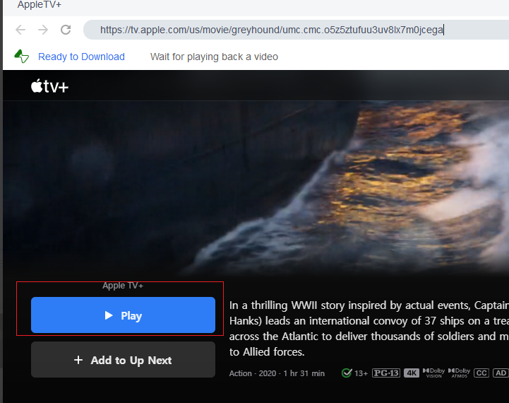The width and height of the screenshot is (509, 403).
Task: Click the AD audio description badge
Action: [x=501, y=373]
